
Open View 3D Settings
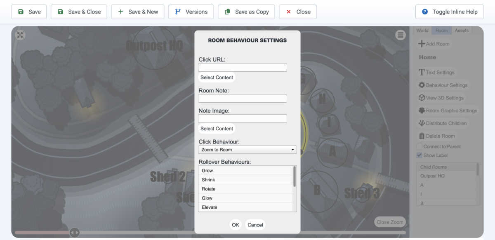441,98
